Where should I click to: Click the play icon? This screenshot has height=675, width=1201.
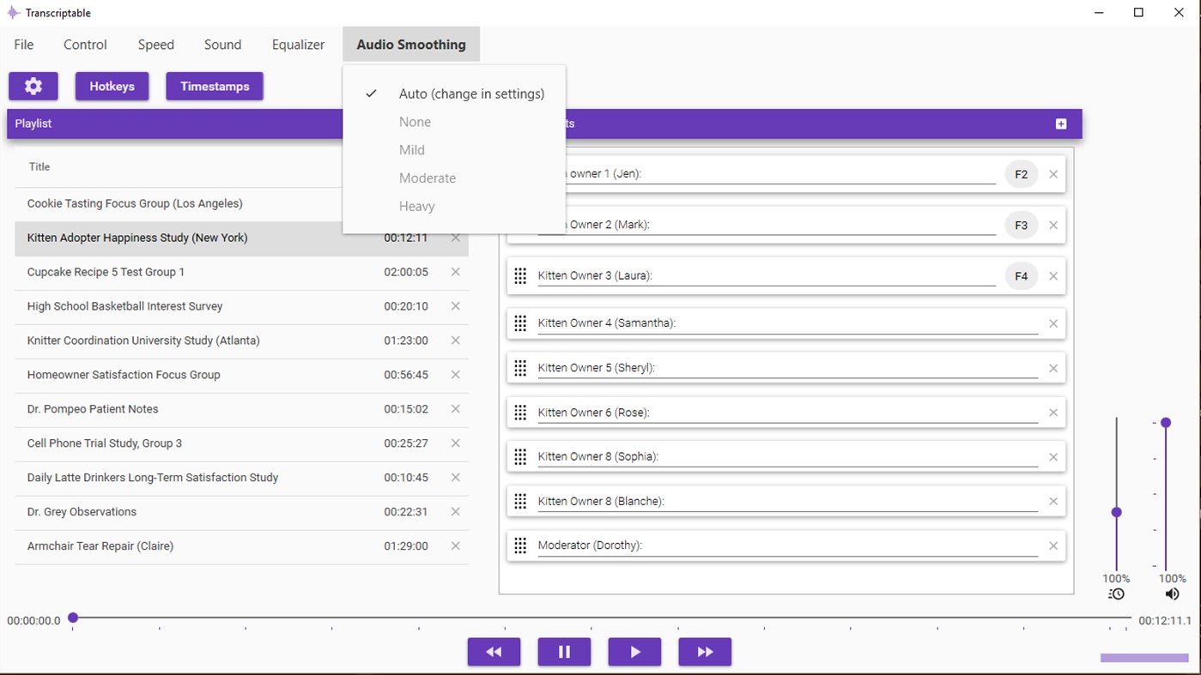(634, 652)
